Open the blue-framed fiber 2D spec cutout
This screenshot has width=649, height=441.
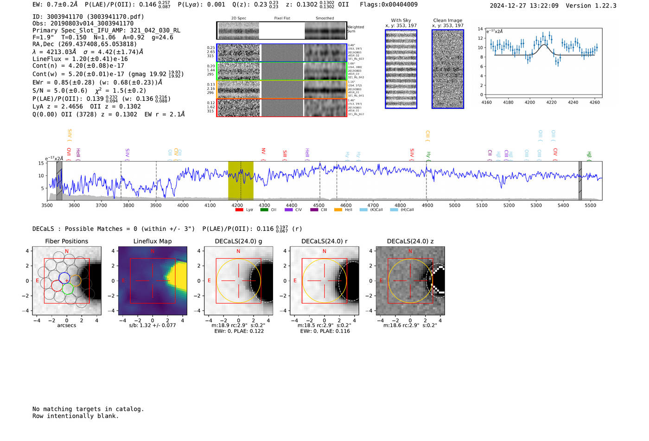pos(238,53)
